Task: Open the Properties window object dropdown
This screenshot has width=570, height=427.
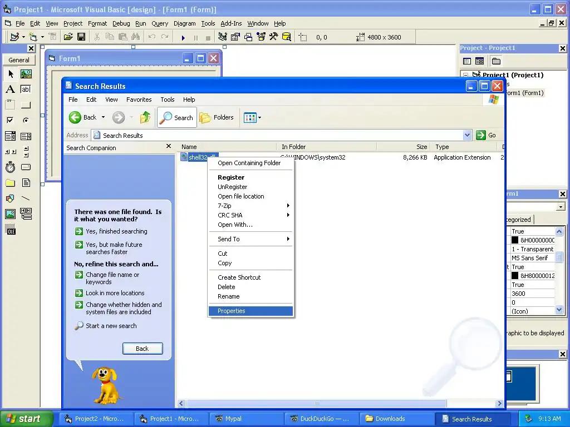Action: [561, 207]
